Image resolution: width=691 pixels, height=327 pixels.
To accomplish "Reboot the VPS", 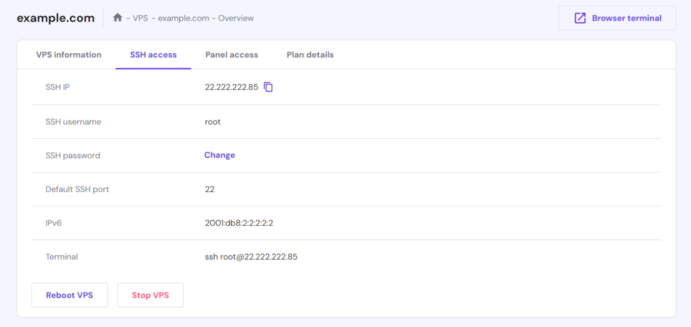I will (x=70, y=295).
